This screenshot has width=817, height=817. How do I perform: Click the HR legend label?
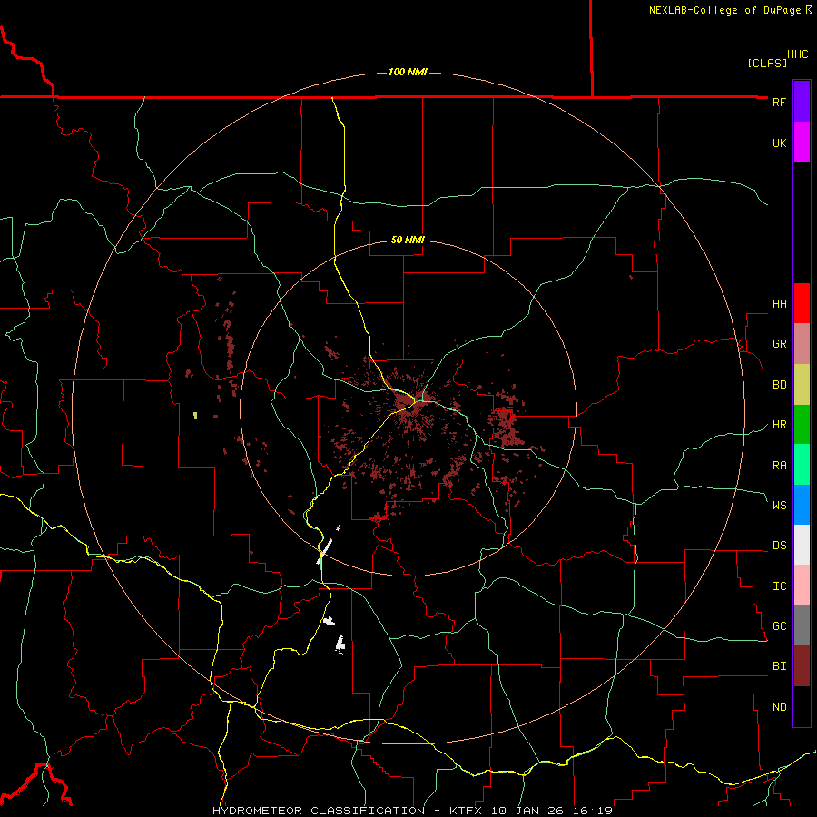coord(779,425)
